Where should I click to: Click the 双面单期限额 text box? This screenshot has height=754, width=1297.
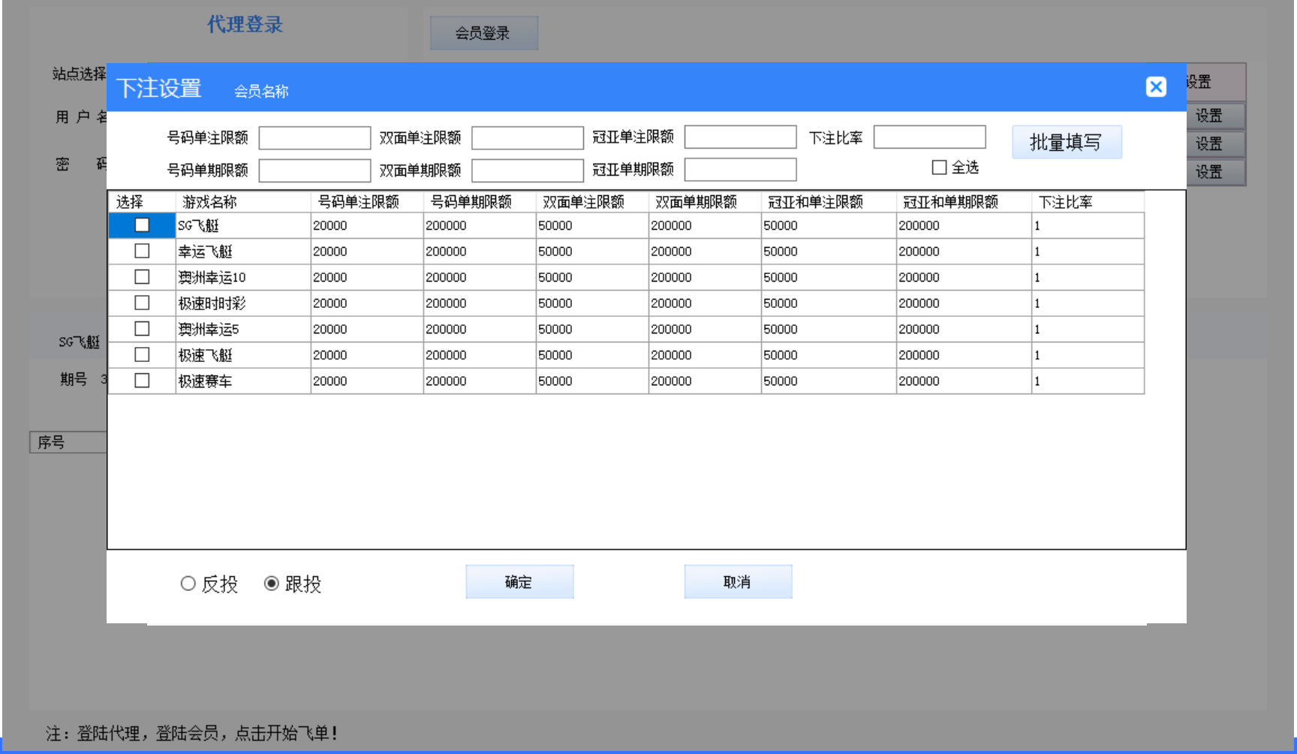[x=527, y=170]
